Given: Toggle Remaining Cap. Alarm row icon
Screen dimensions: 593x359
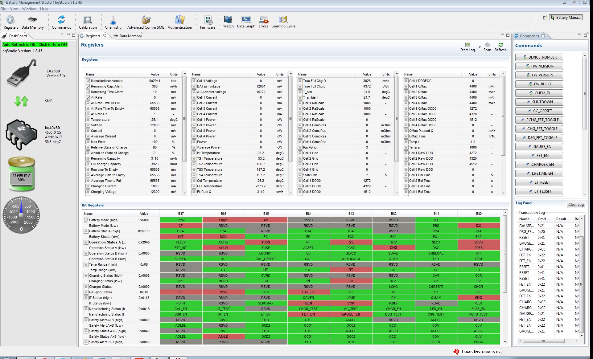Looking at the screenshot, I should (x=88, y=86).
